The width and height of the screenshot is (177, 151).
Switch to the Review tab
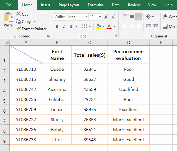[x=134, y=5]
